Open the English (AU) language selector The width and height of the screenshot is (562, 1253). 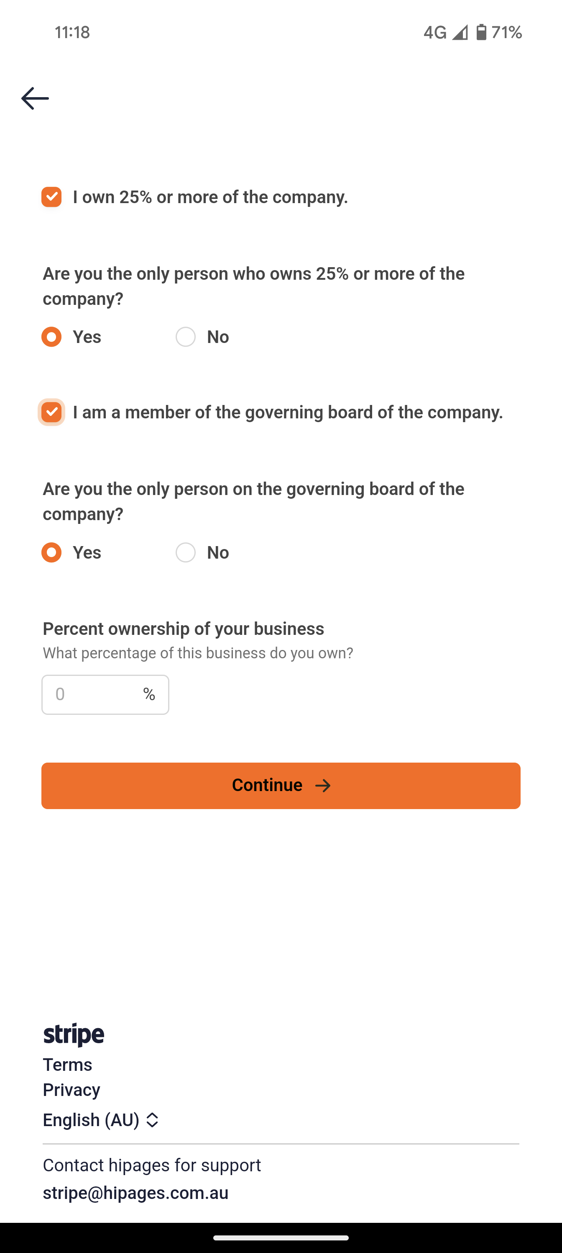91,1120
